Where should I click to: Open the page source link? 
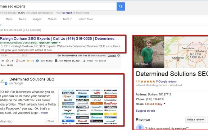(x=103, y=61)
